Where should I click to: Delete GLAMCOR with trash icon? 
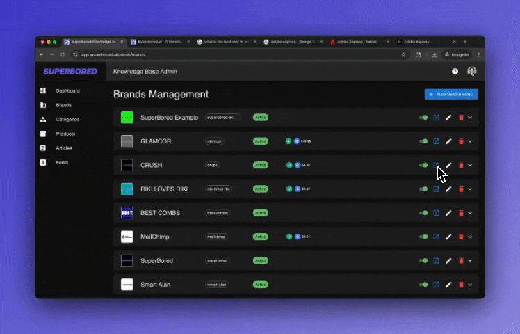pyautogui.click(x=461, y=141)
